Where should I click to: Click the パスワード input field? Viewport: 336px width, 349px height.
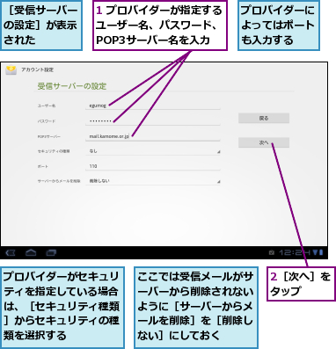point(153,121)
